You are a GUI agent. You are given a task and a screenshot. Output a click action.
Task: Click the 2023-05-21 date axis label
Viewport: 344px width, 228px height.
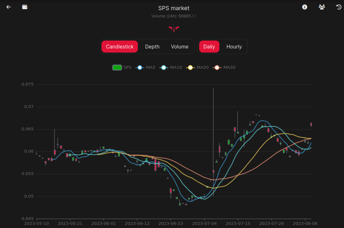point(70,223)
